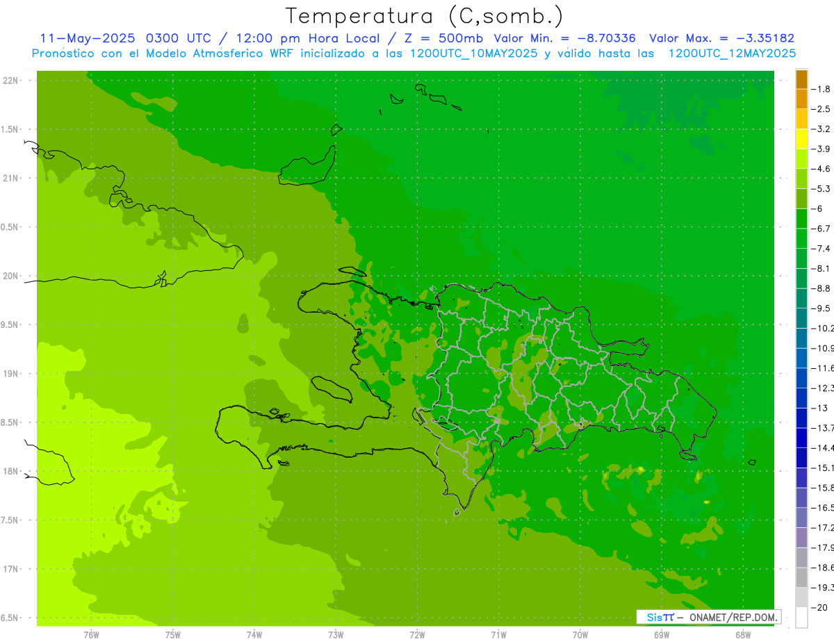Click the '-3.2' legend value
Screen dimensions: 834x644
coord(821,129)
